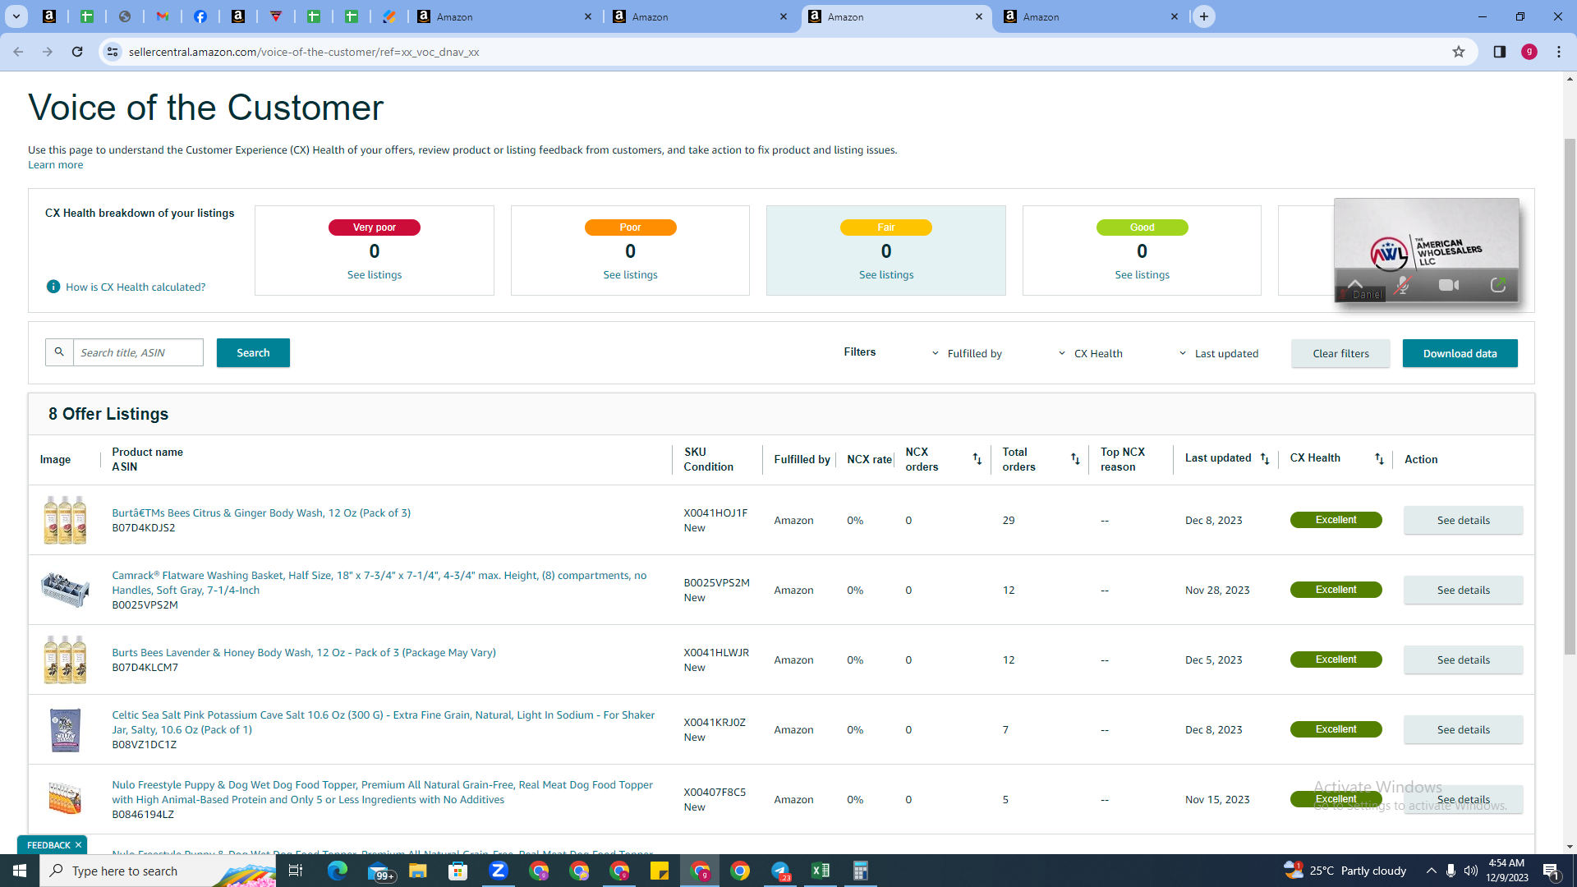Open the Chrome three-dot menu

(1559, 52)
